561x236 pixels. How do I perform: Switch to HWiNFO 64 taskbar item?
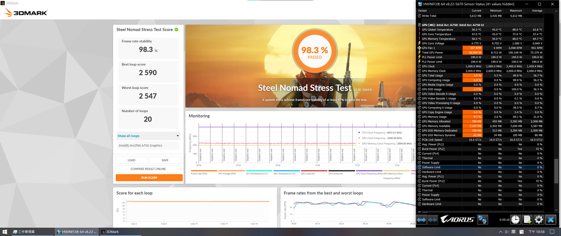pos(77,232)
